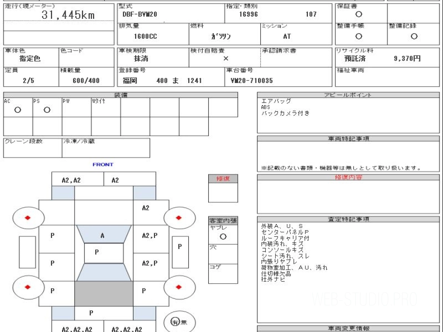This screenshot has width=443, height=332.
Task: Click the empty box under 修復
Action: pyautogui.click(x=223, y=193)
